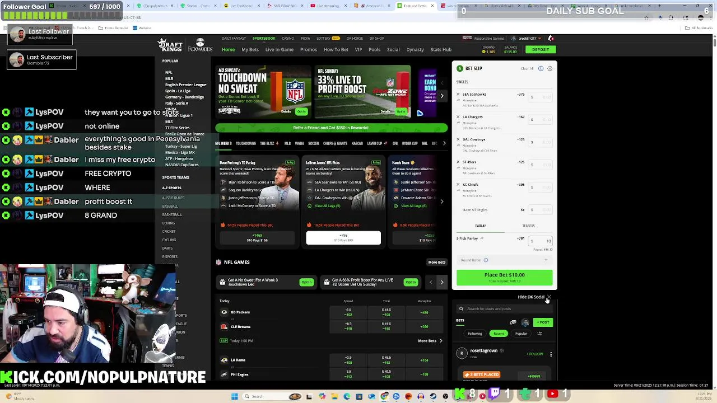Open DK Social profile avatar
This screenshot has width=717, height=403.
[x=525, y=322]
